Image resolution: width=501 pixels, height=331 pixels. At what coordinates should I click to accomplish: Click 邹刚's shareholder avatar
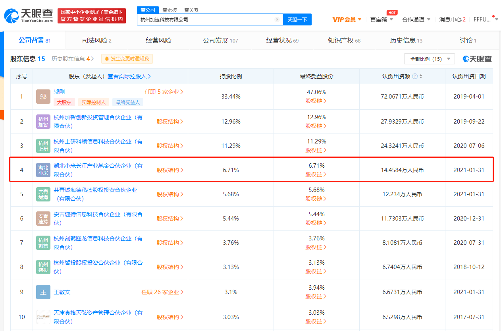coord(43,96)
